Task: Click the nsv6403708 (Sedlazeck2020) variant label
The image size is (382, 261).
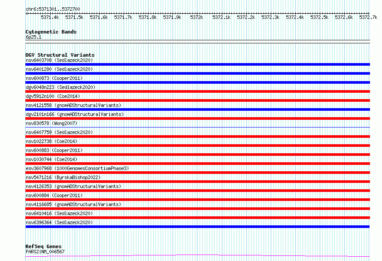Action: [x=59, y=60]
